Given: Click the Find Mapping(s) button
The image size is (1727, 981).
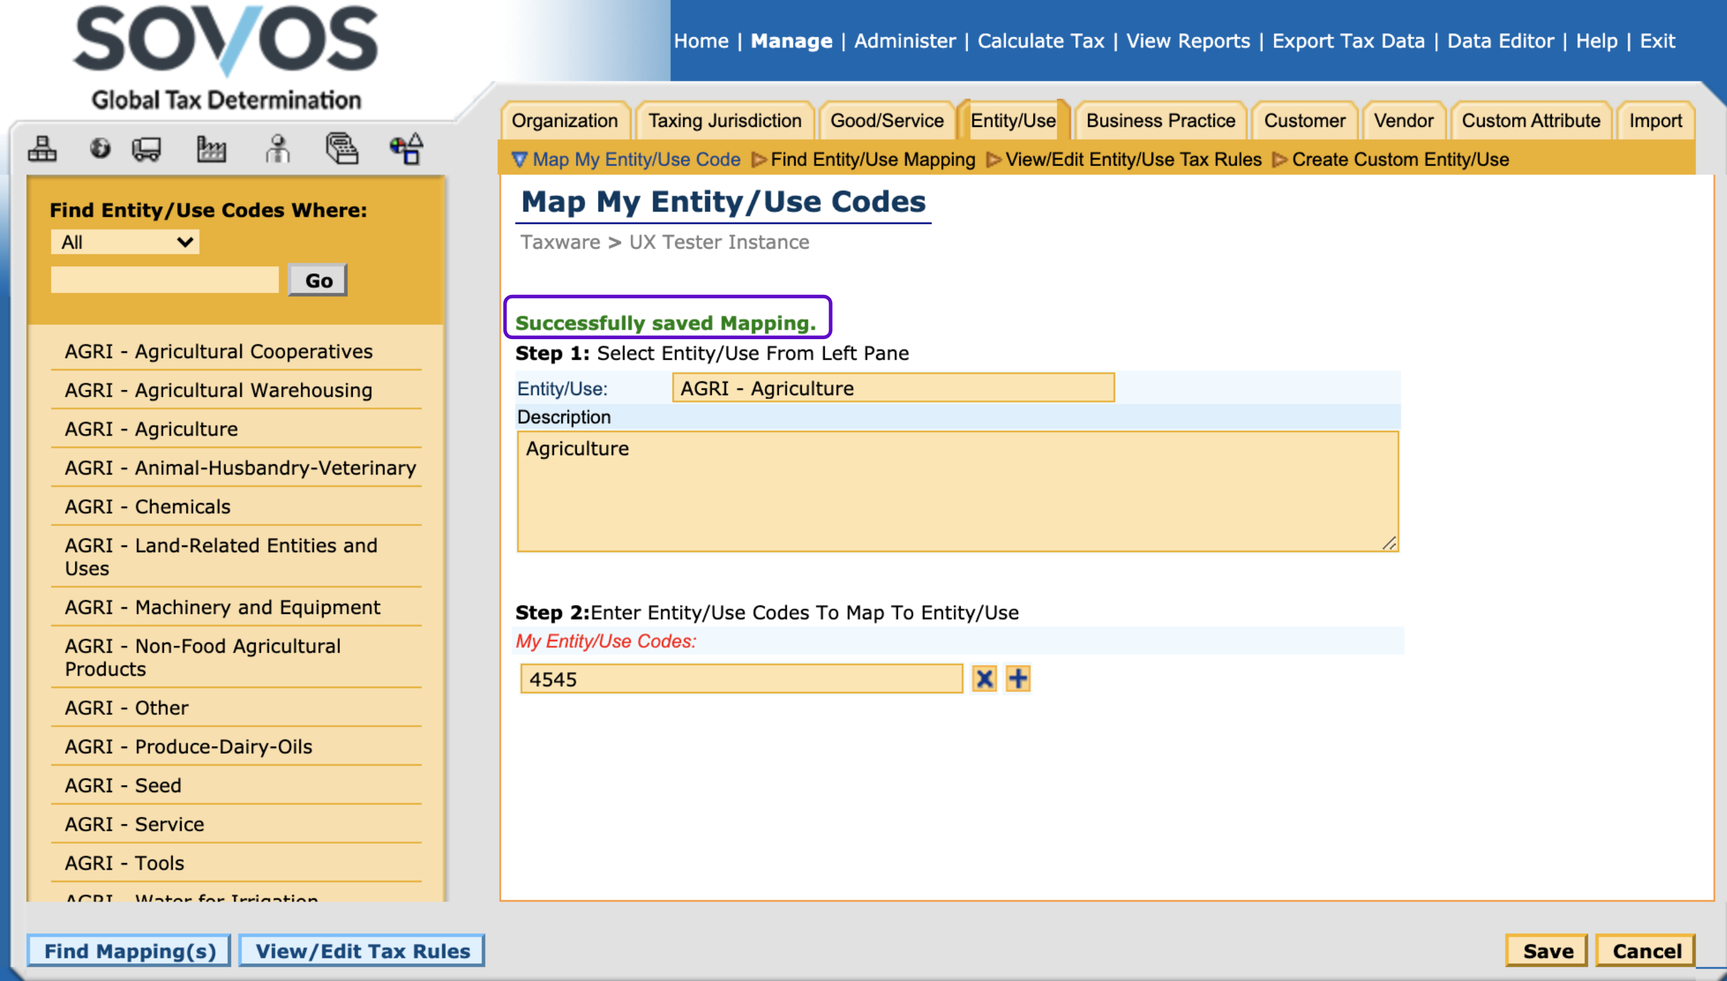Looking at the screenshot, I should [x=130, y=950].
